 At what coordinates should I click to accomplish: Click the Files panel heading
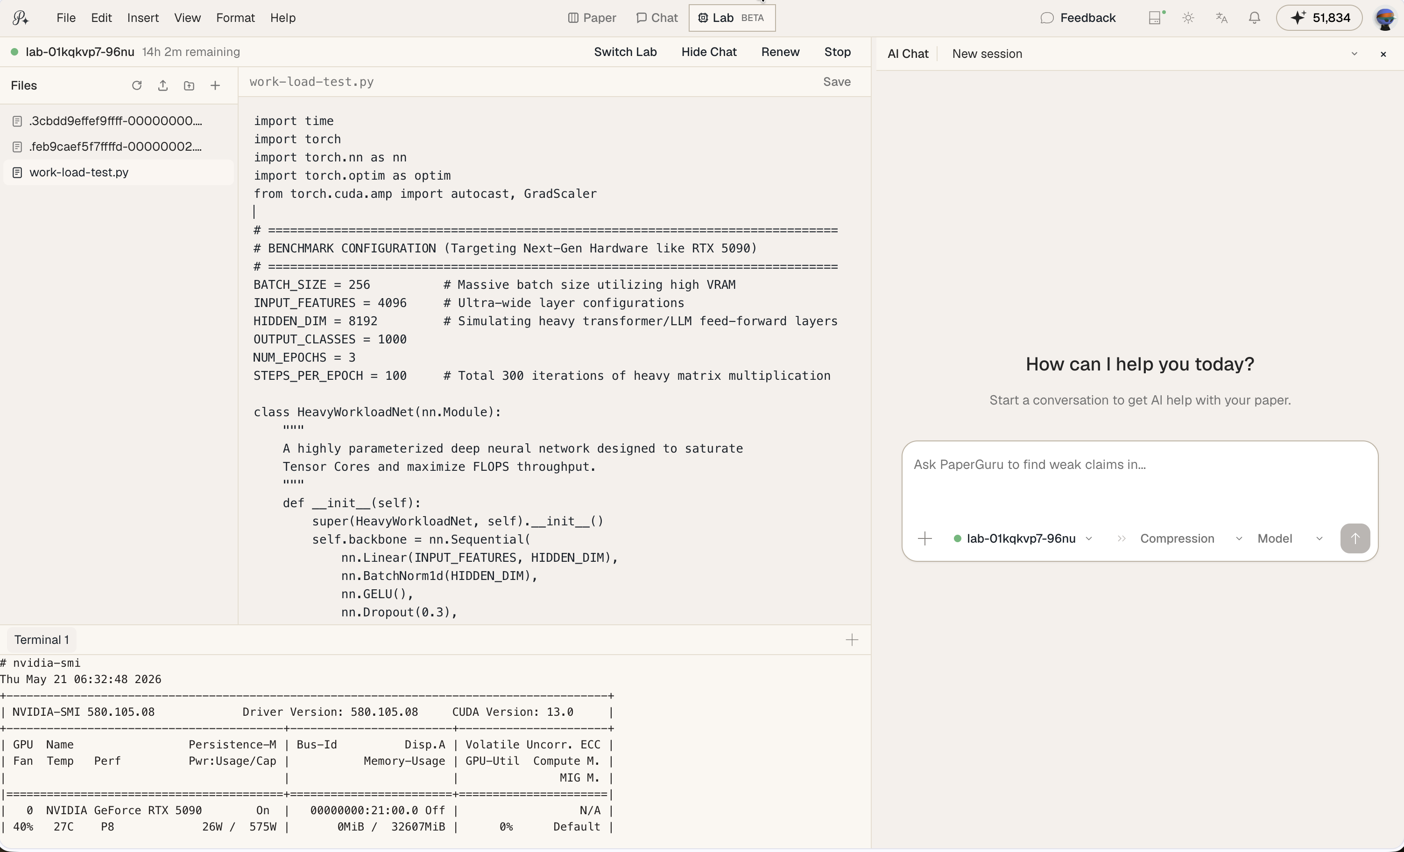click(24, 85)
